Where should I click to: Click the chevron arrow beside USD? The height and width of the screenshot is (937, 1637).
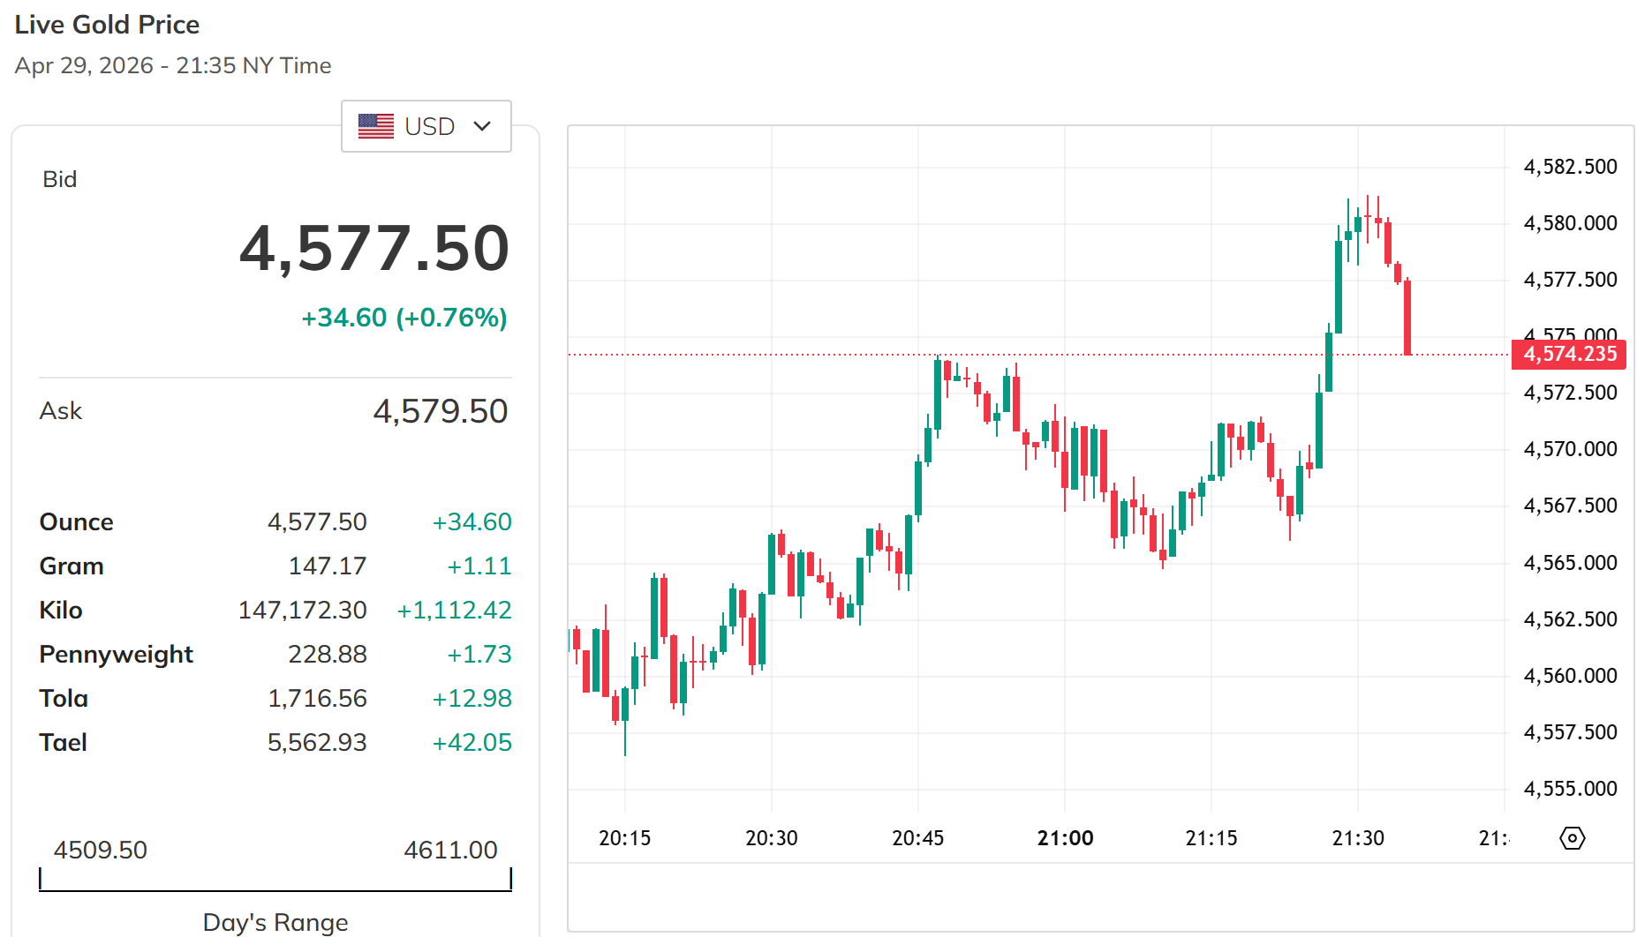coord(482,126)
